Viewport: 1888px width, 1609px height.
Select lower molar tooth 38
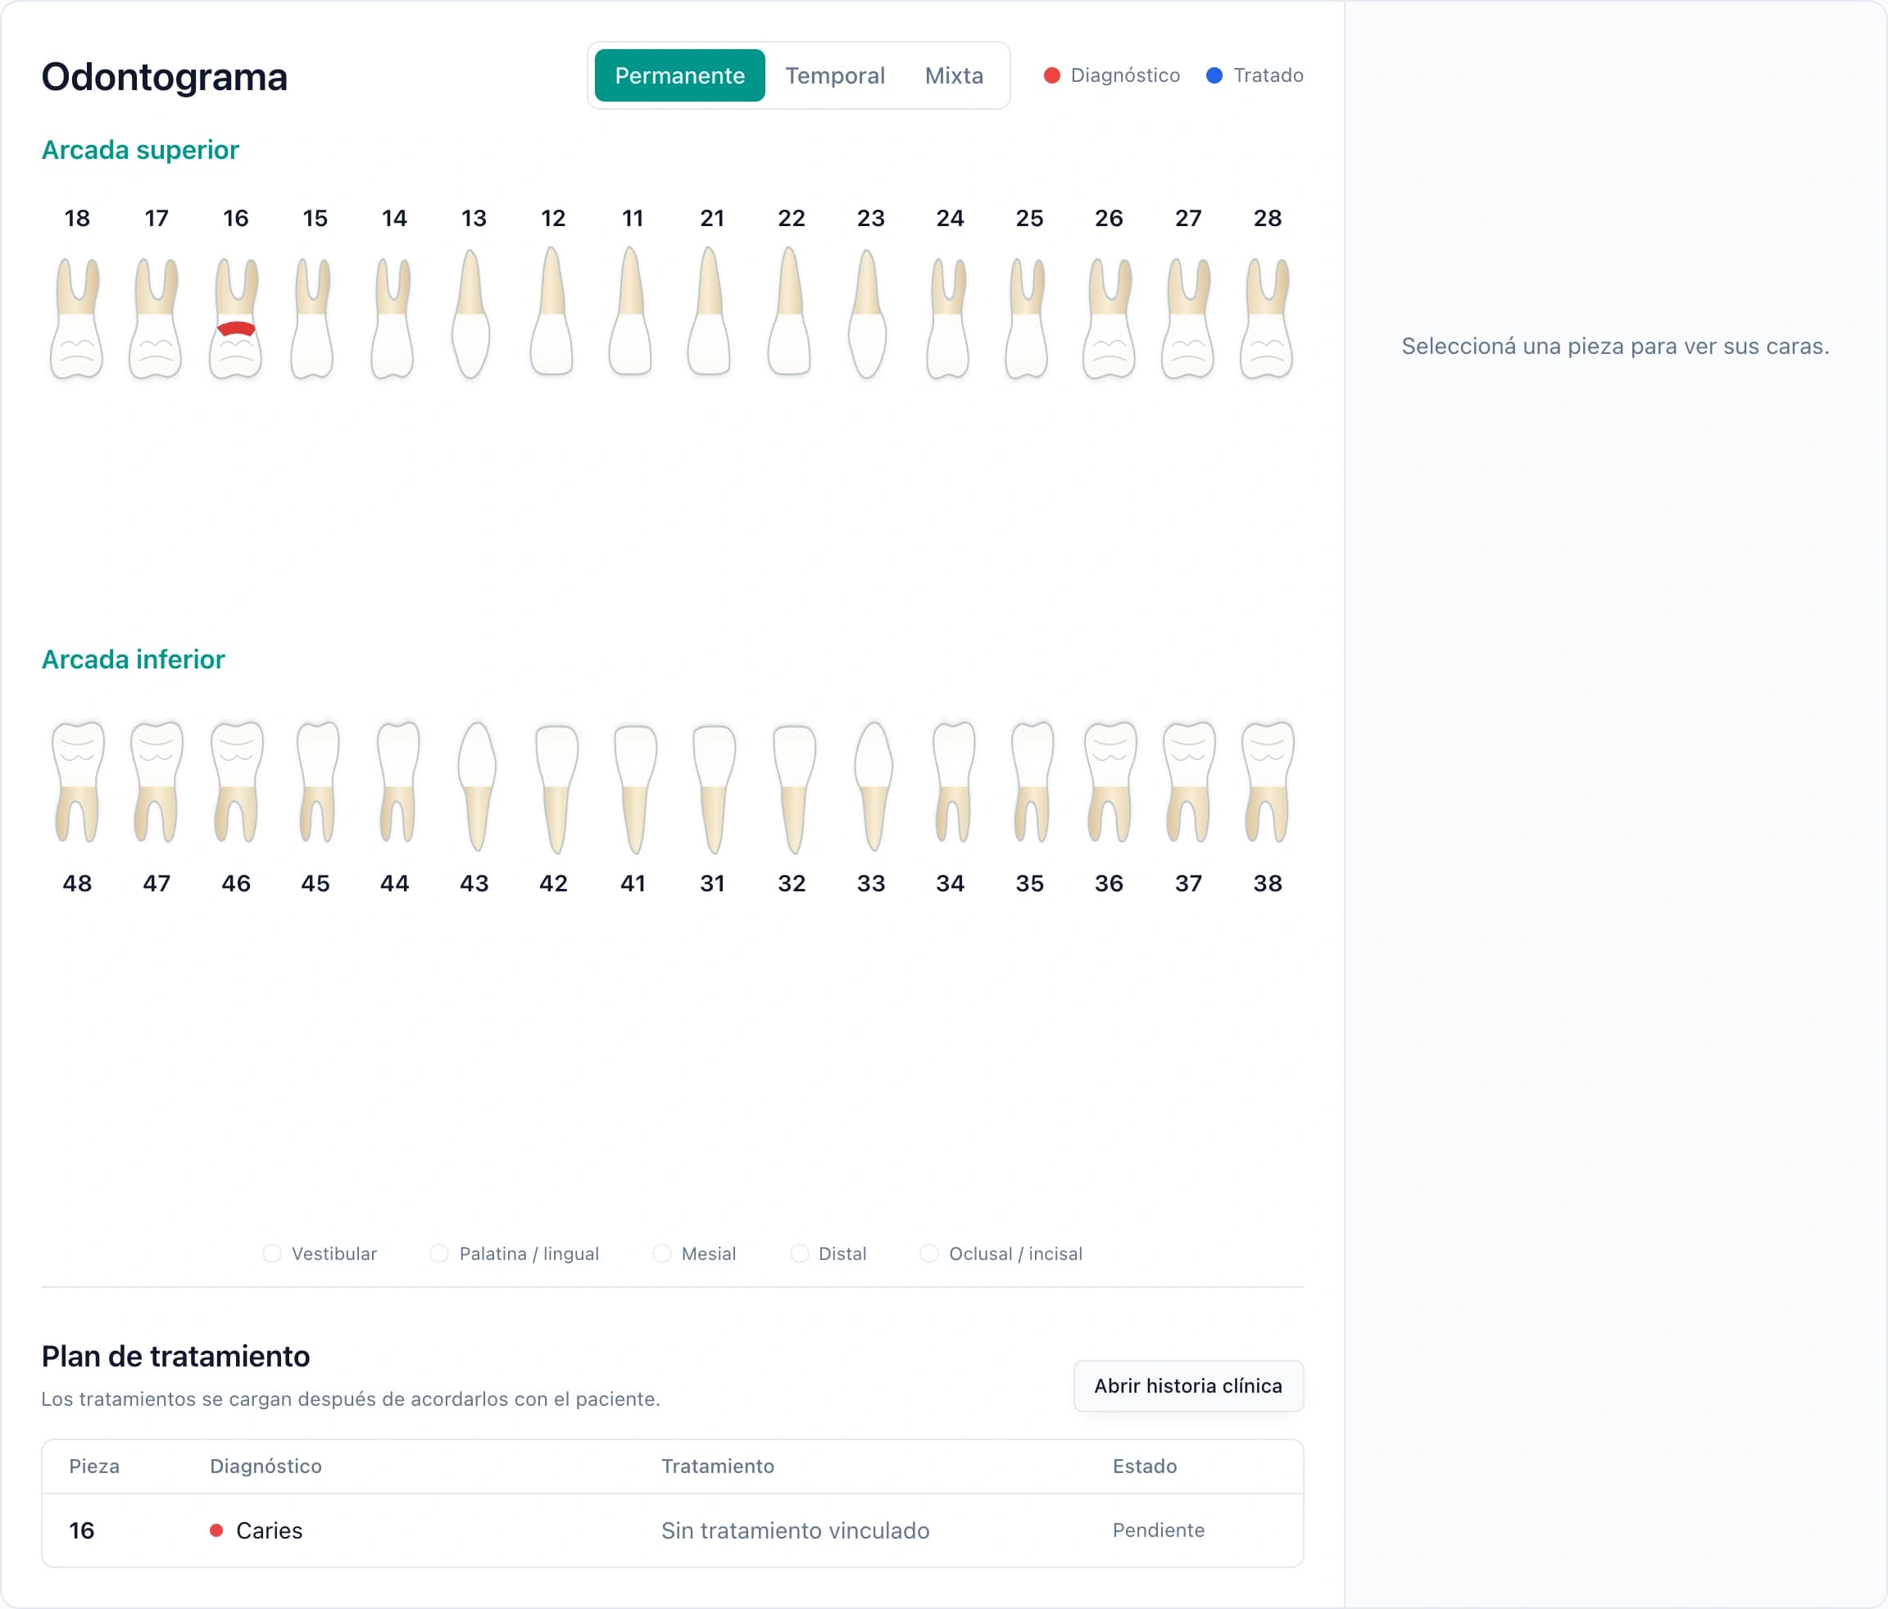[1268, 782]
